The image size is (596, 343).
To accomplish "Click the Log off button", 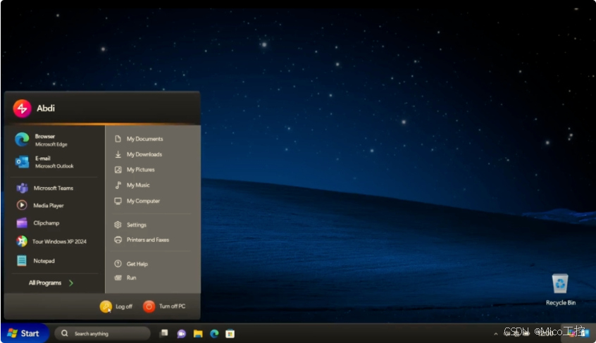I will point(116,306).
